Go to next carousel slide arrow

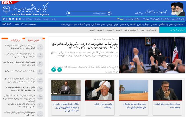[59, 69]
